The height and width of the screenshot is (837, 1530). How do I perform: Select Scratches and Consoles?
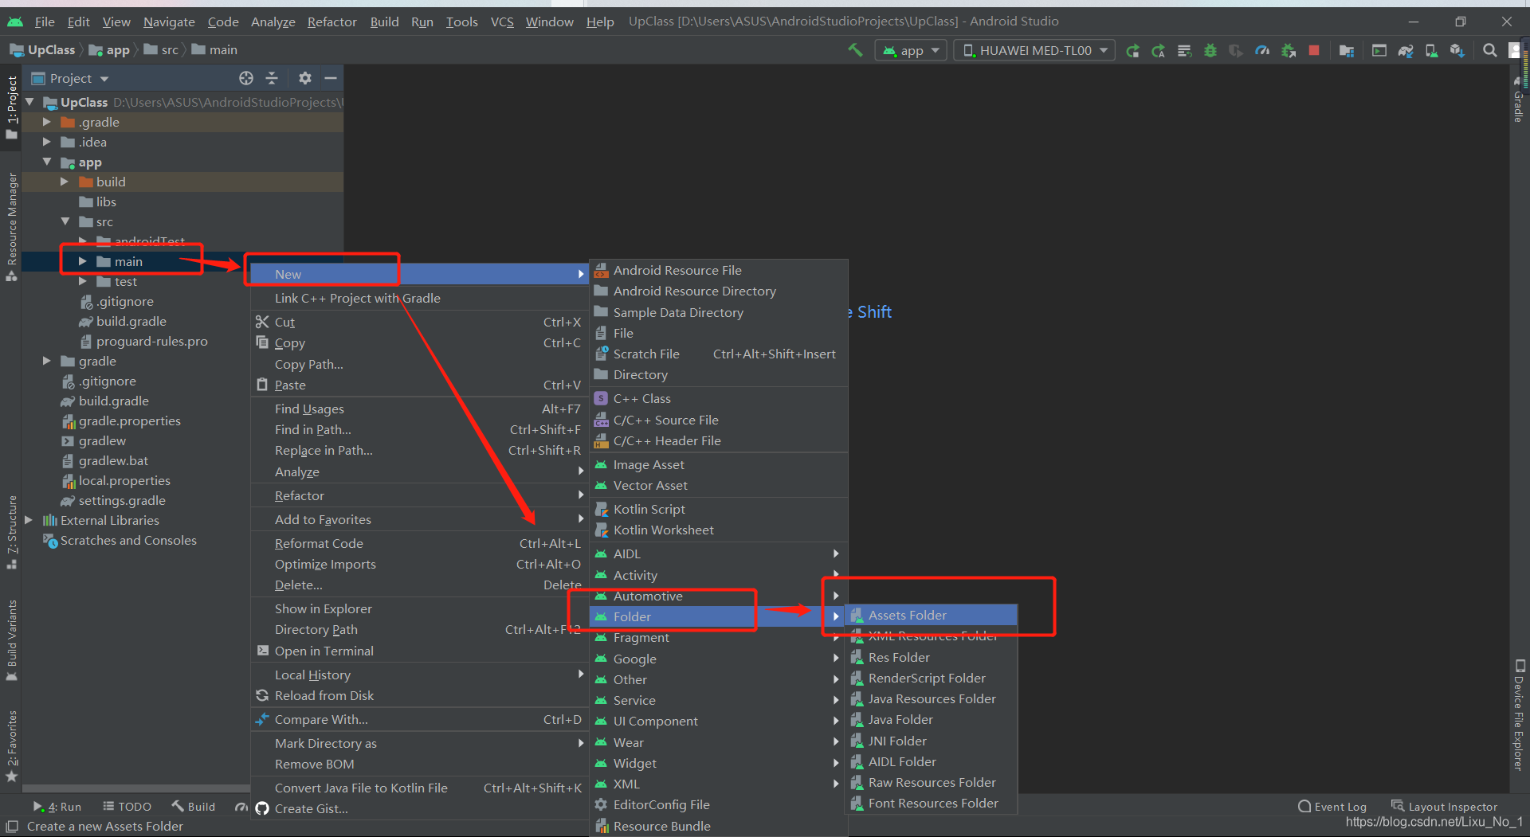[x=128, y=540]
